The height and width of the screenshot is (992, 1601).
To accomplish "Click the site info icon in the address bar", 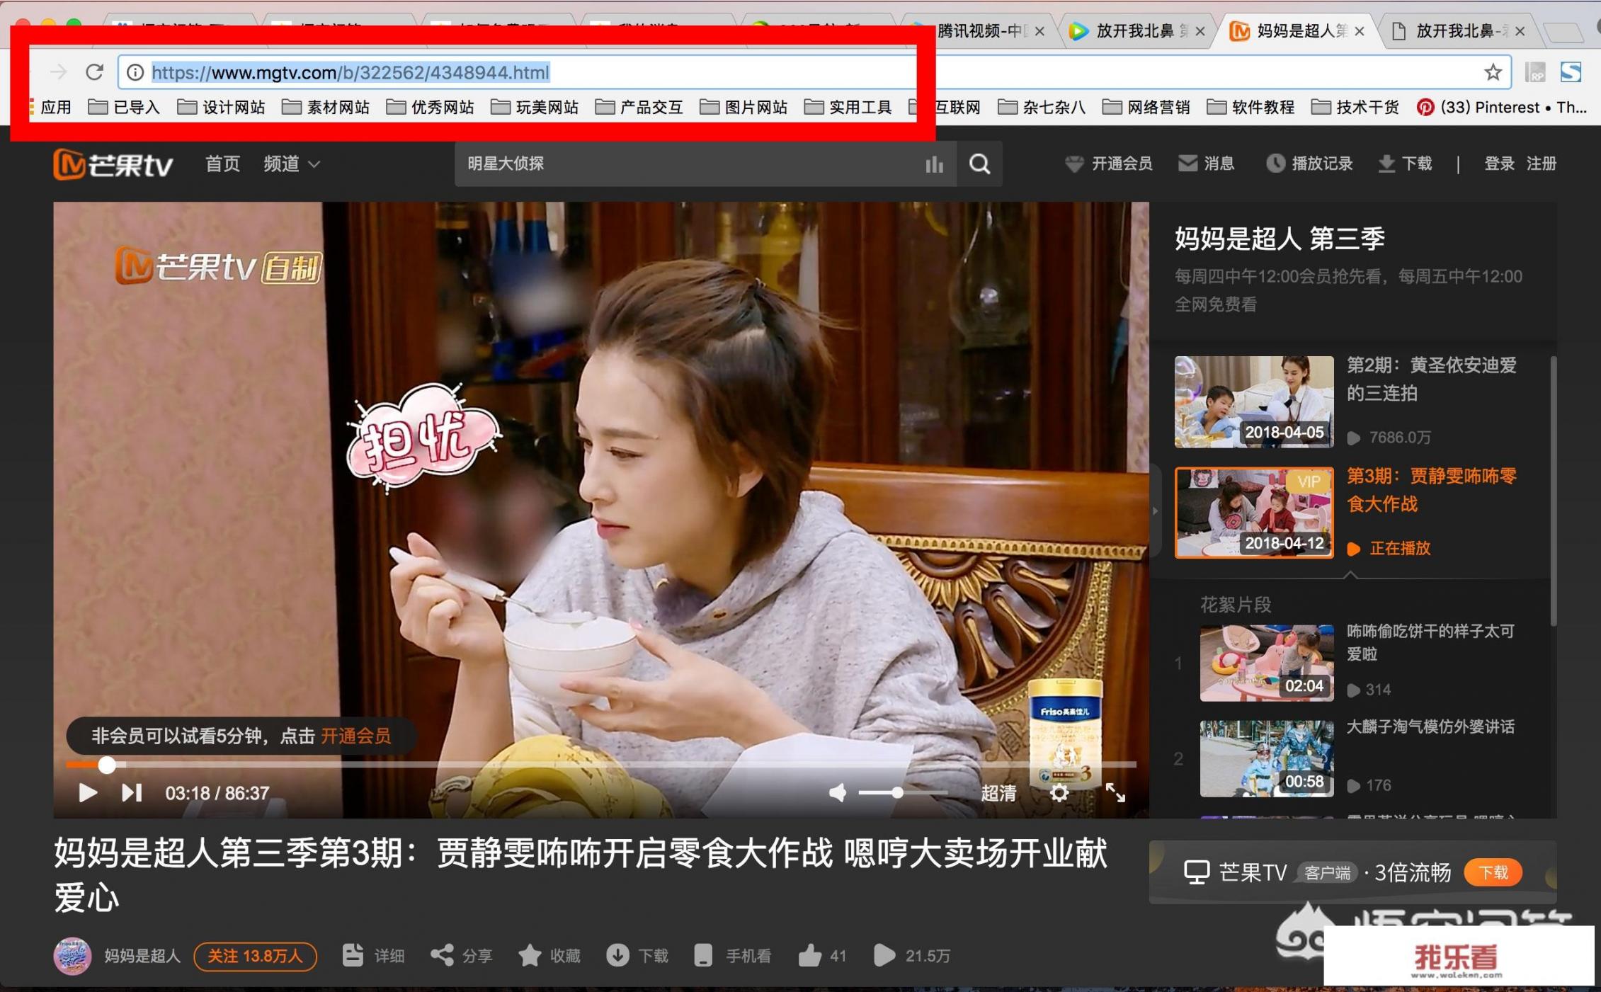I will (135, 72).
